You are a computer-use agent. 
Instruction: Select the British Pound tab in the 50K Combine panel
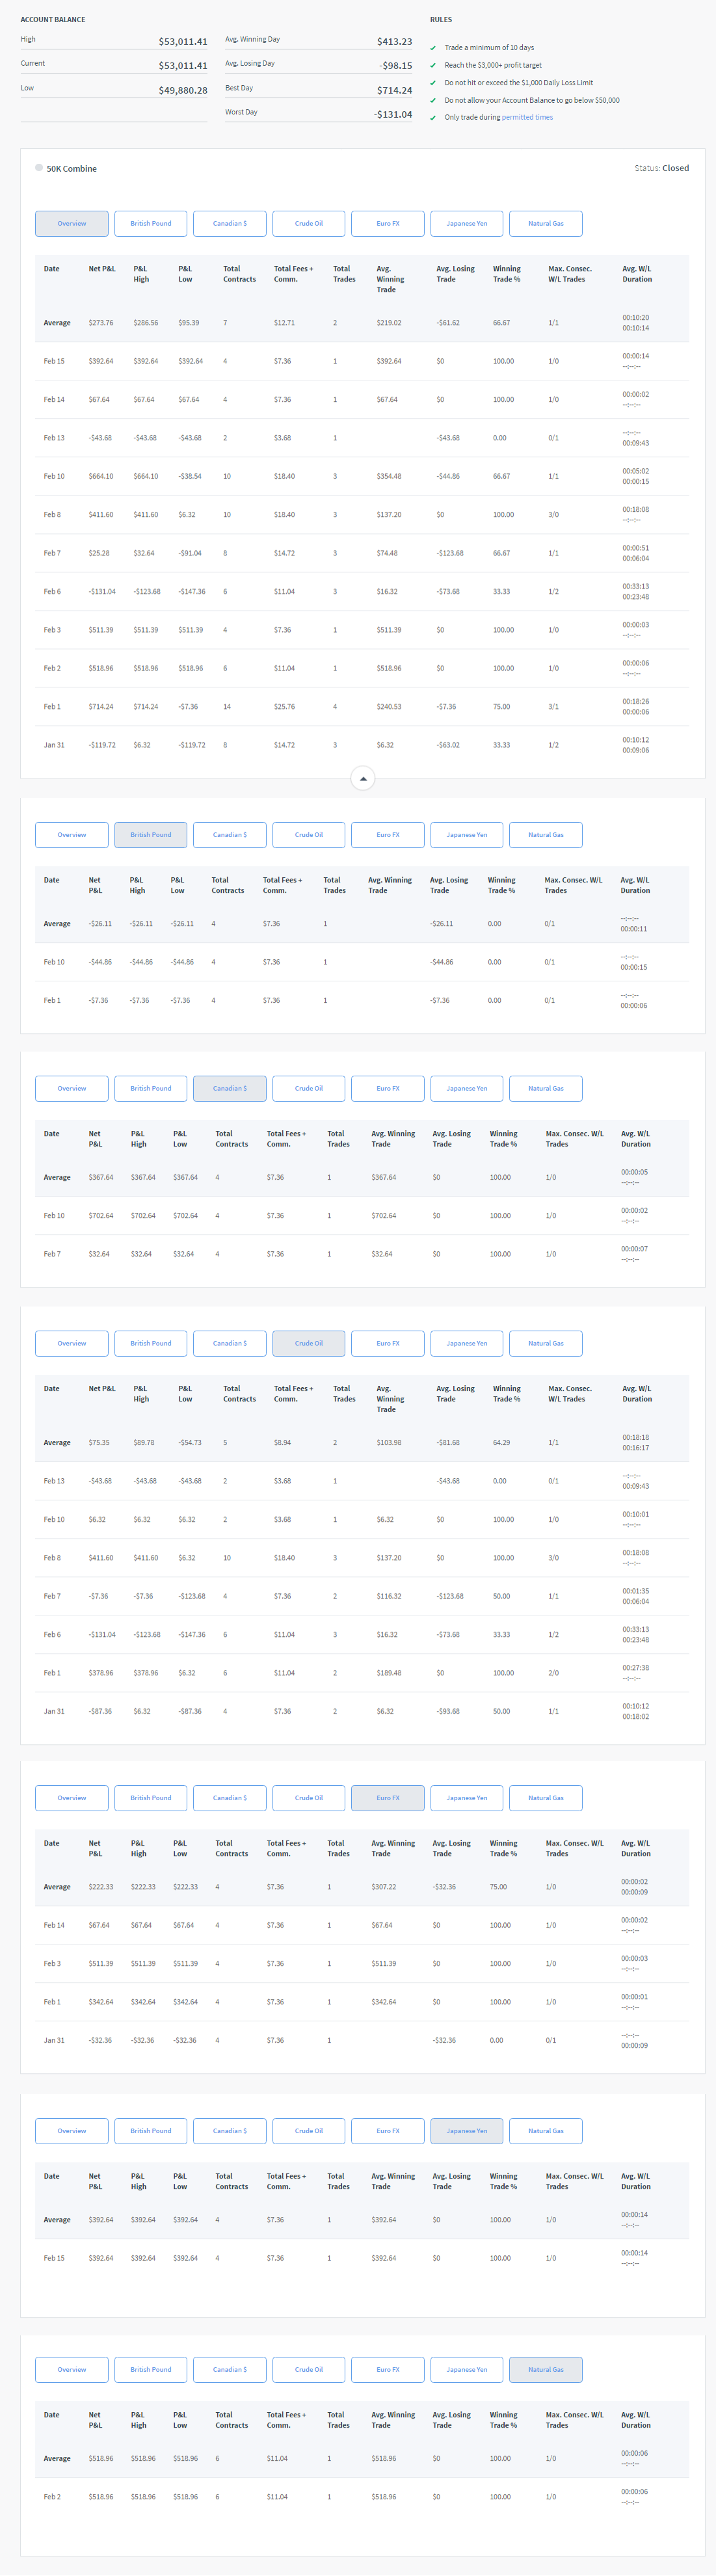click(x=150, y=224)
